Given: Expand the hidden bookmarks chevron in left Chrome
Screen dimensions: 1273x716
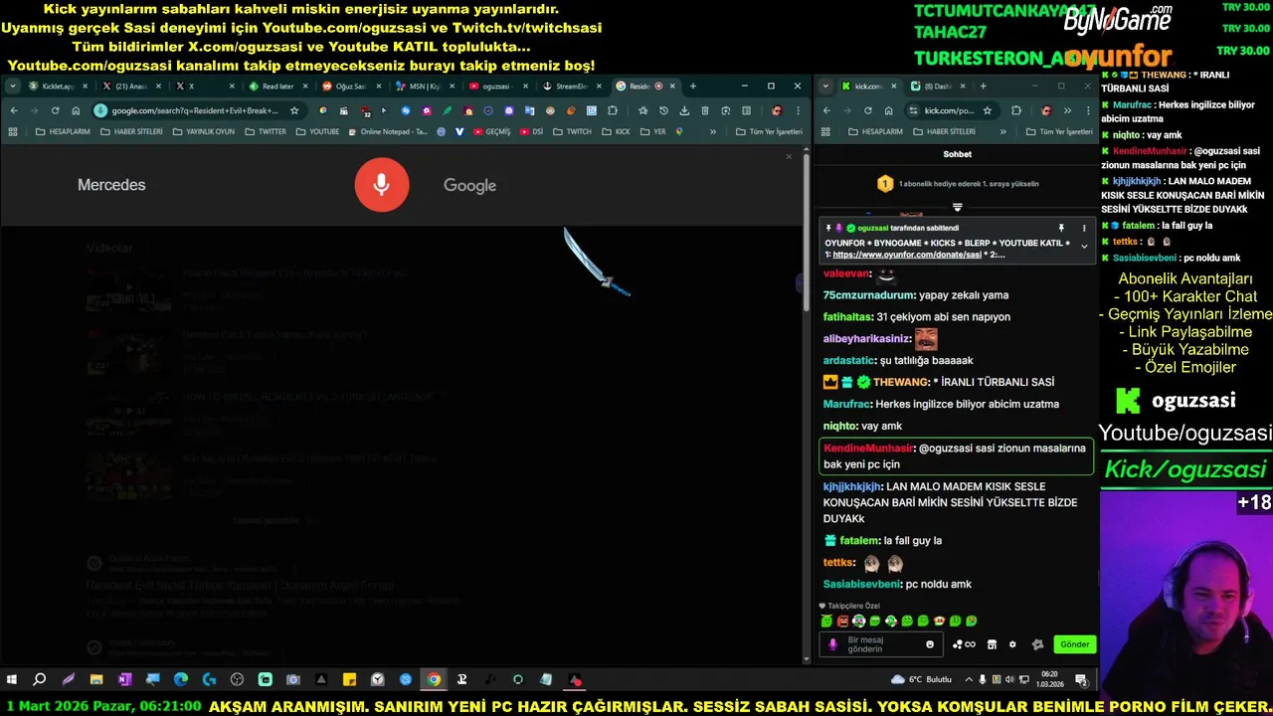Looking at the screenshot, I should click(x=712, y=131).
